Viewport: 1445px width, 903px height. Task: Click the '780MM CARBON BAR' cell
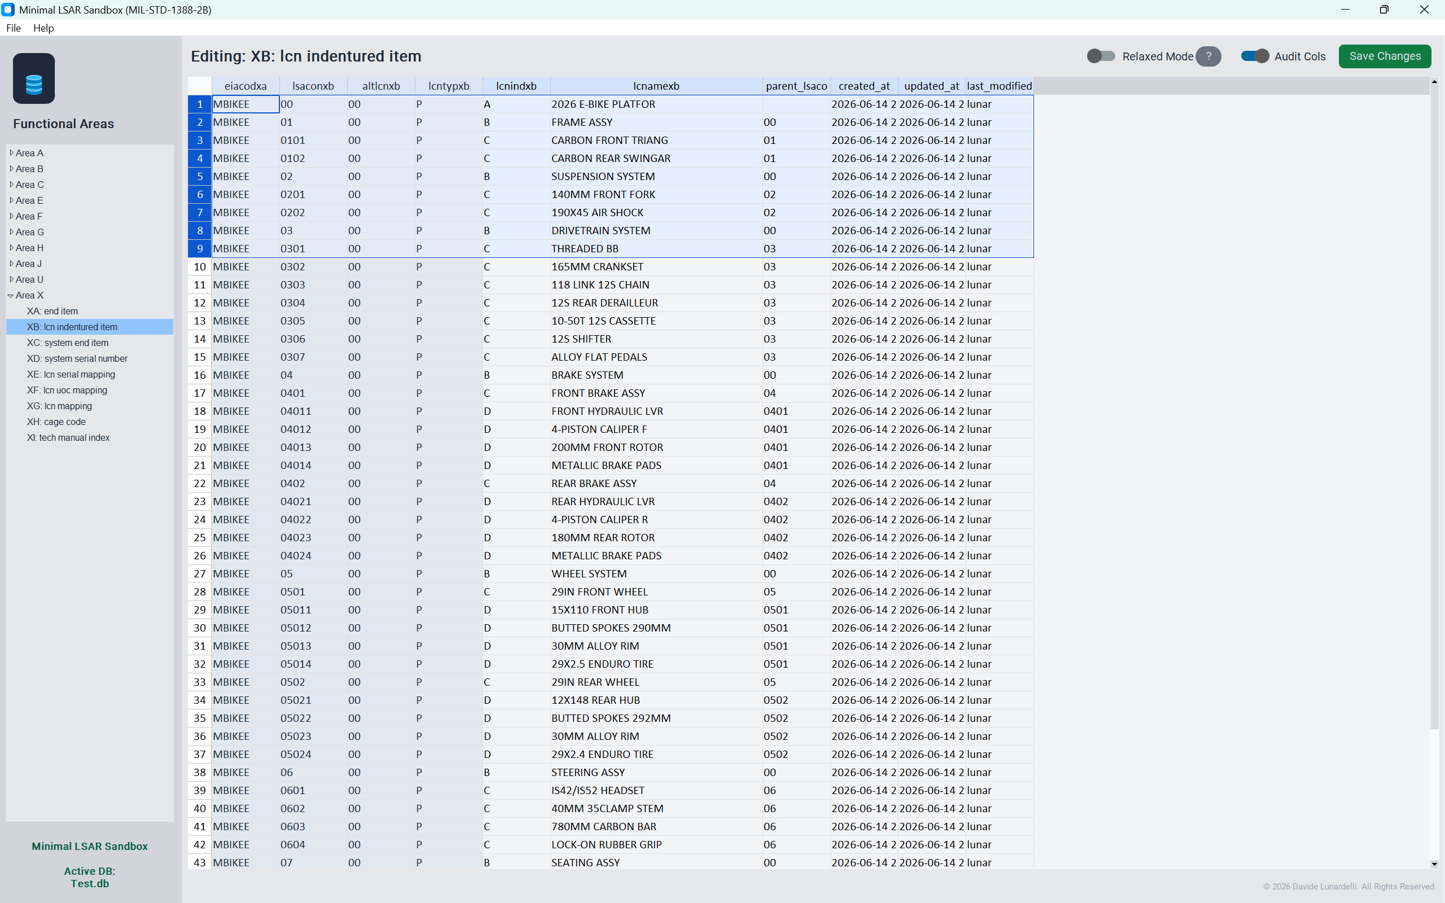(656, 827)
